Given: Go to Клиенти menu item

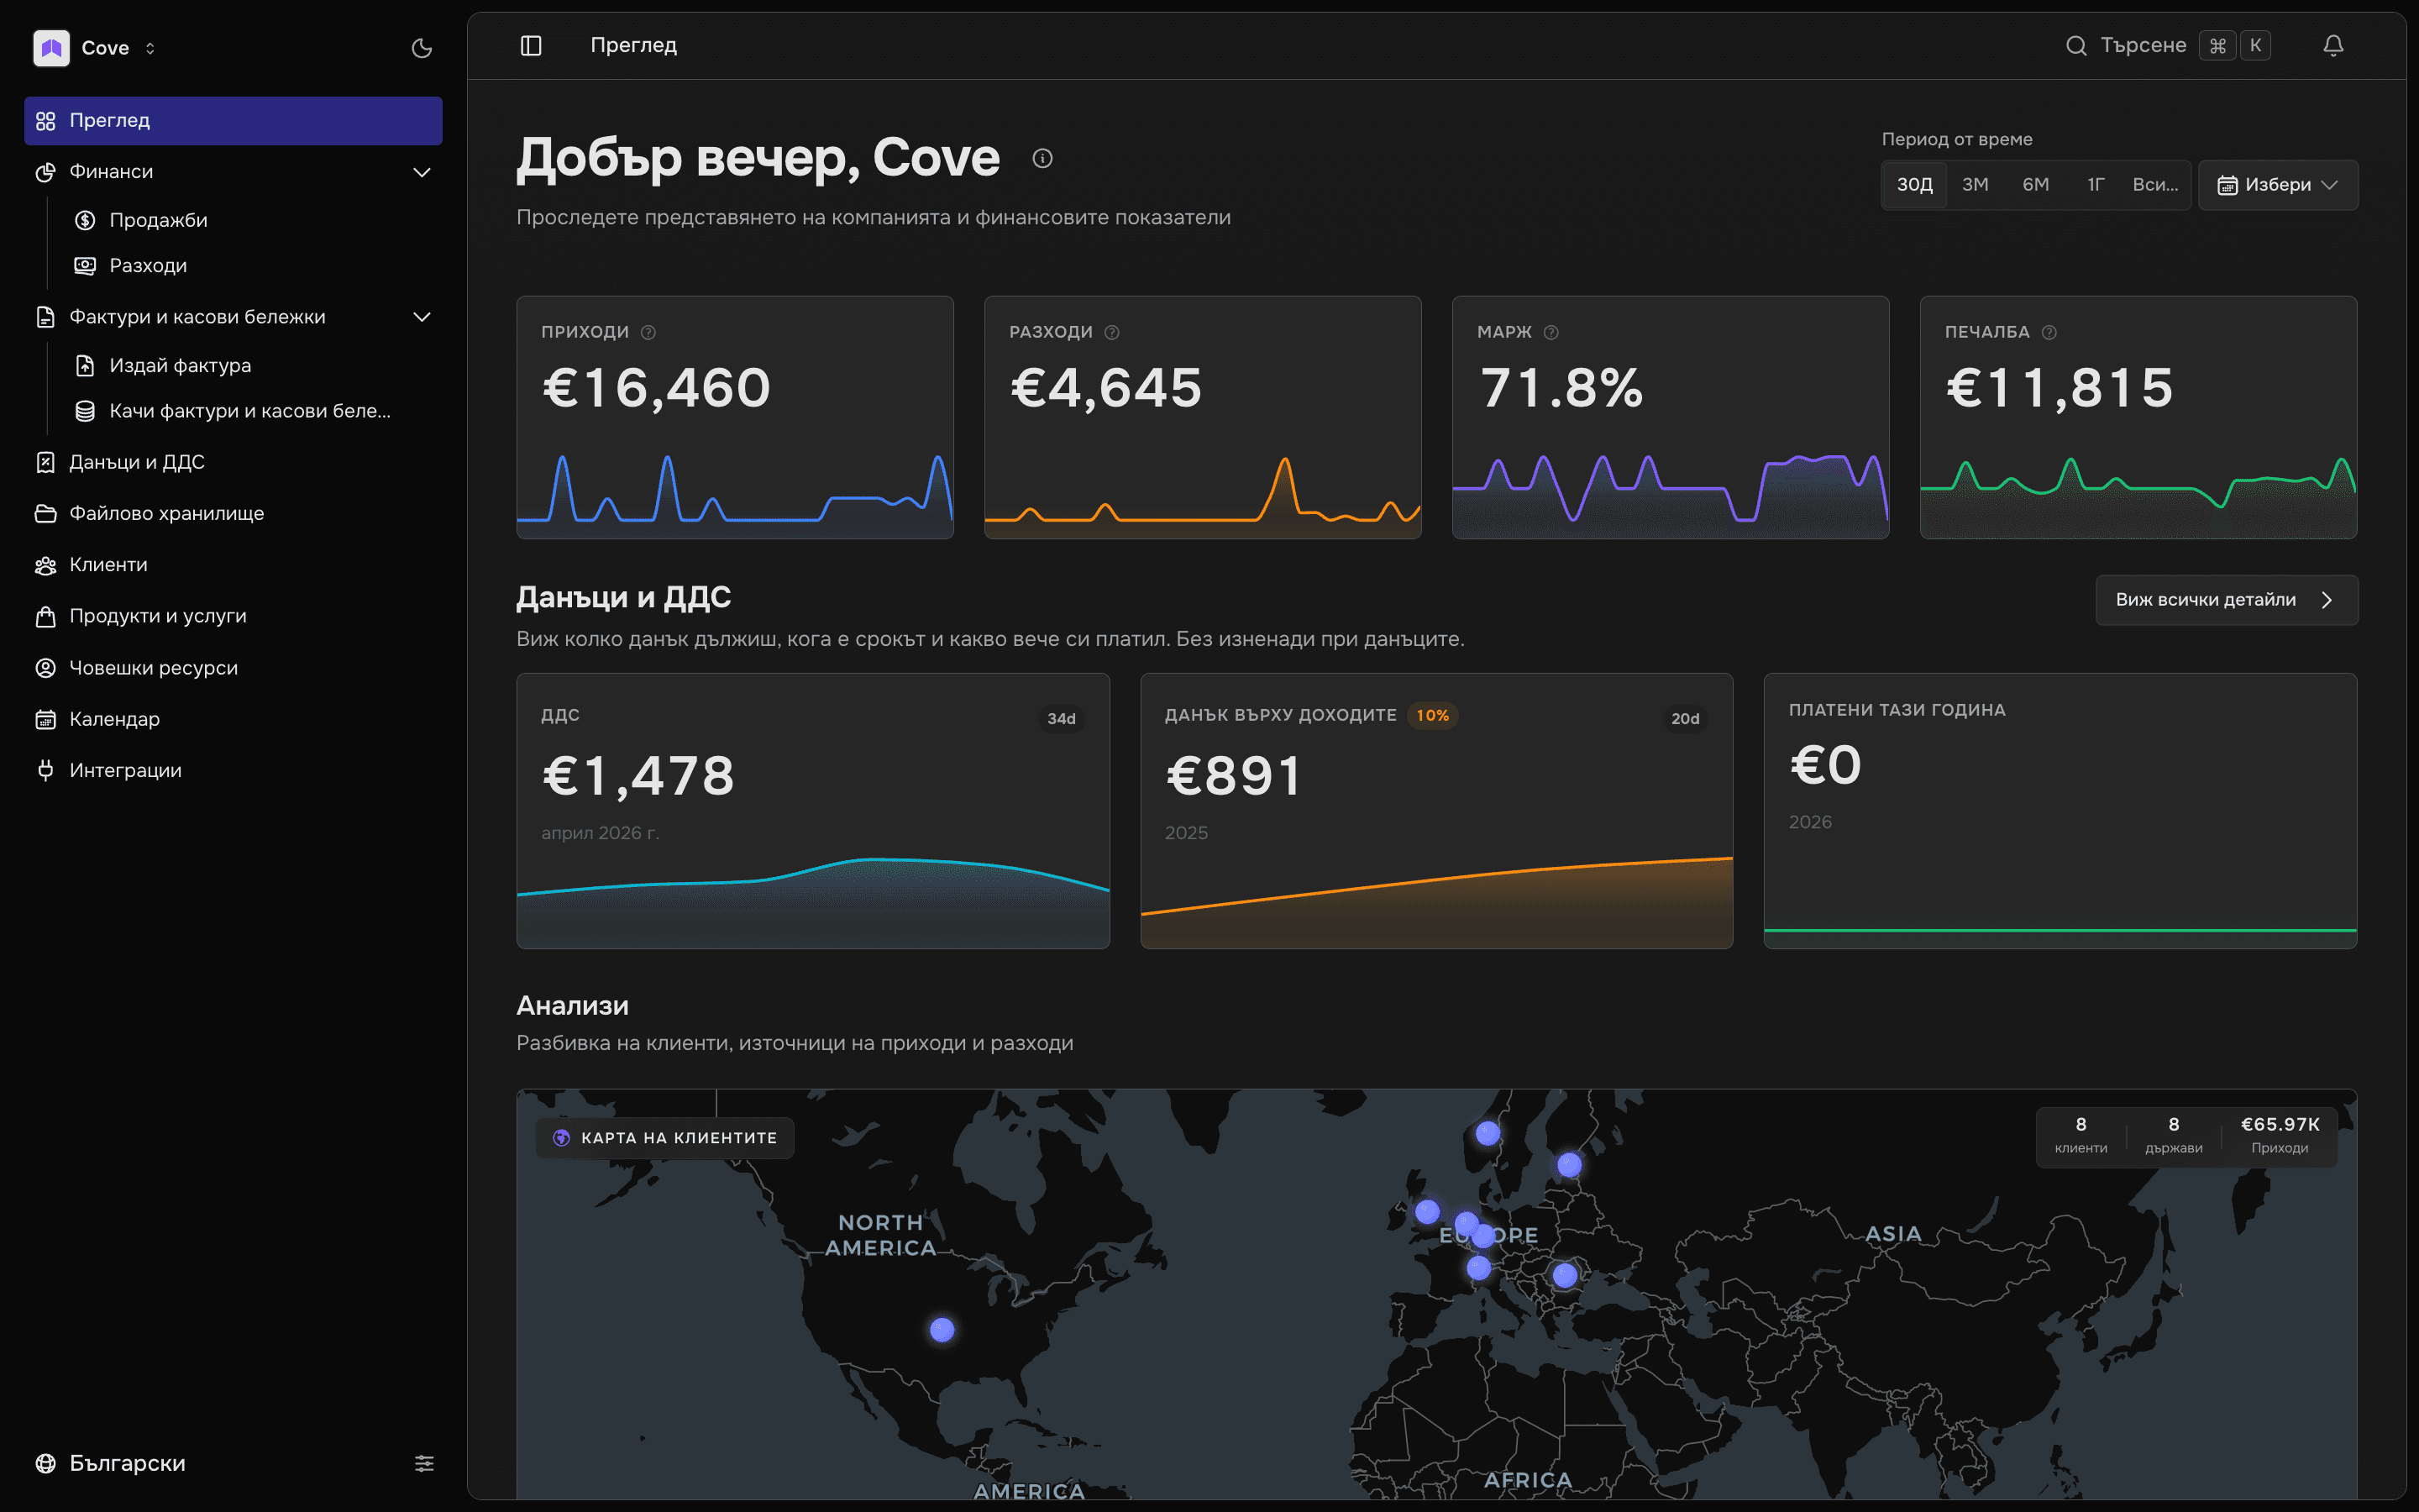Looking at the screenshot, I should pos(233,565).
